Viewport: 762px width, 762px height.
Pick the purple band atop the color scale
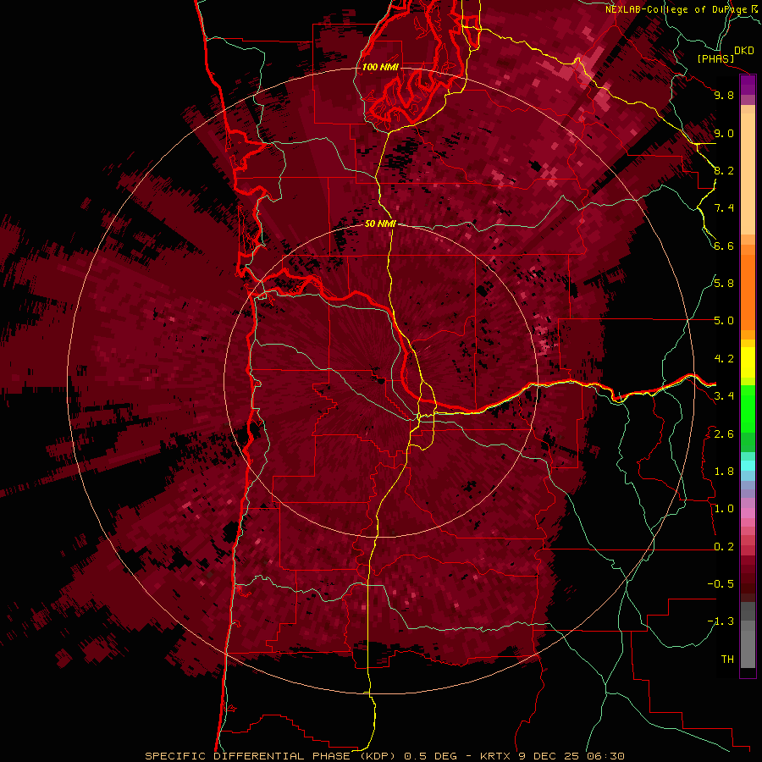tap(748, 85)
